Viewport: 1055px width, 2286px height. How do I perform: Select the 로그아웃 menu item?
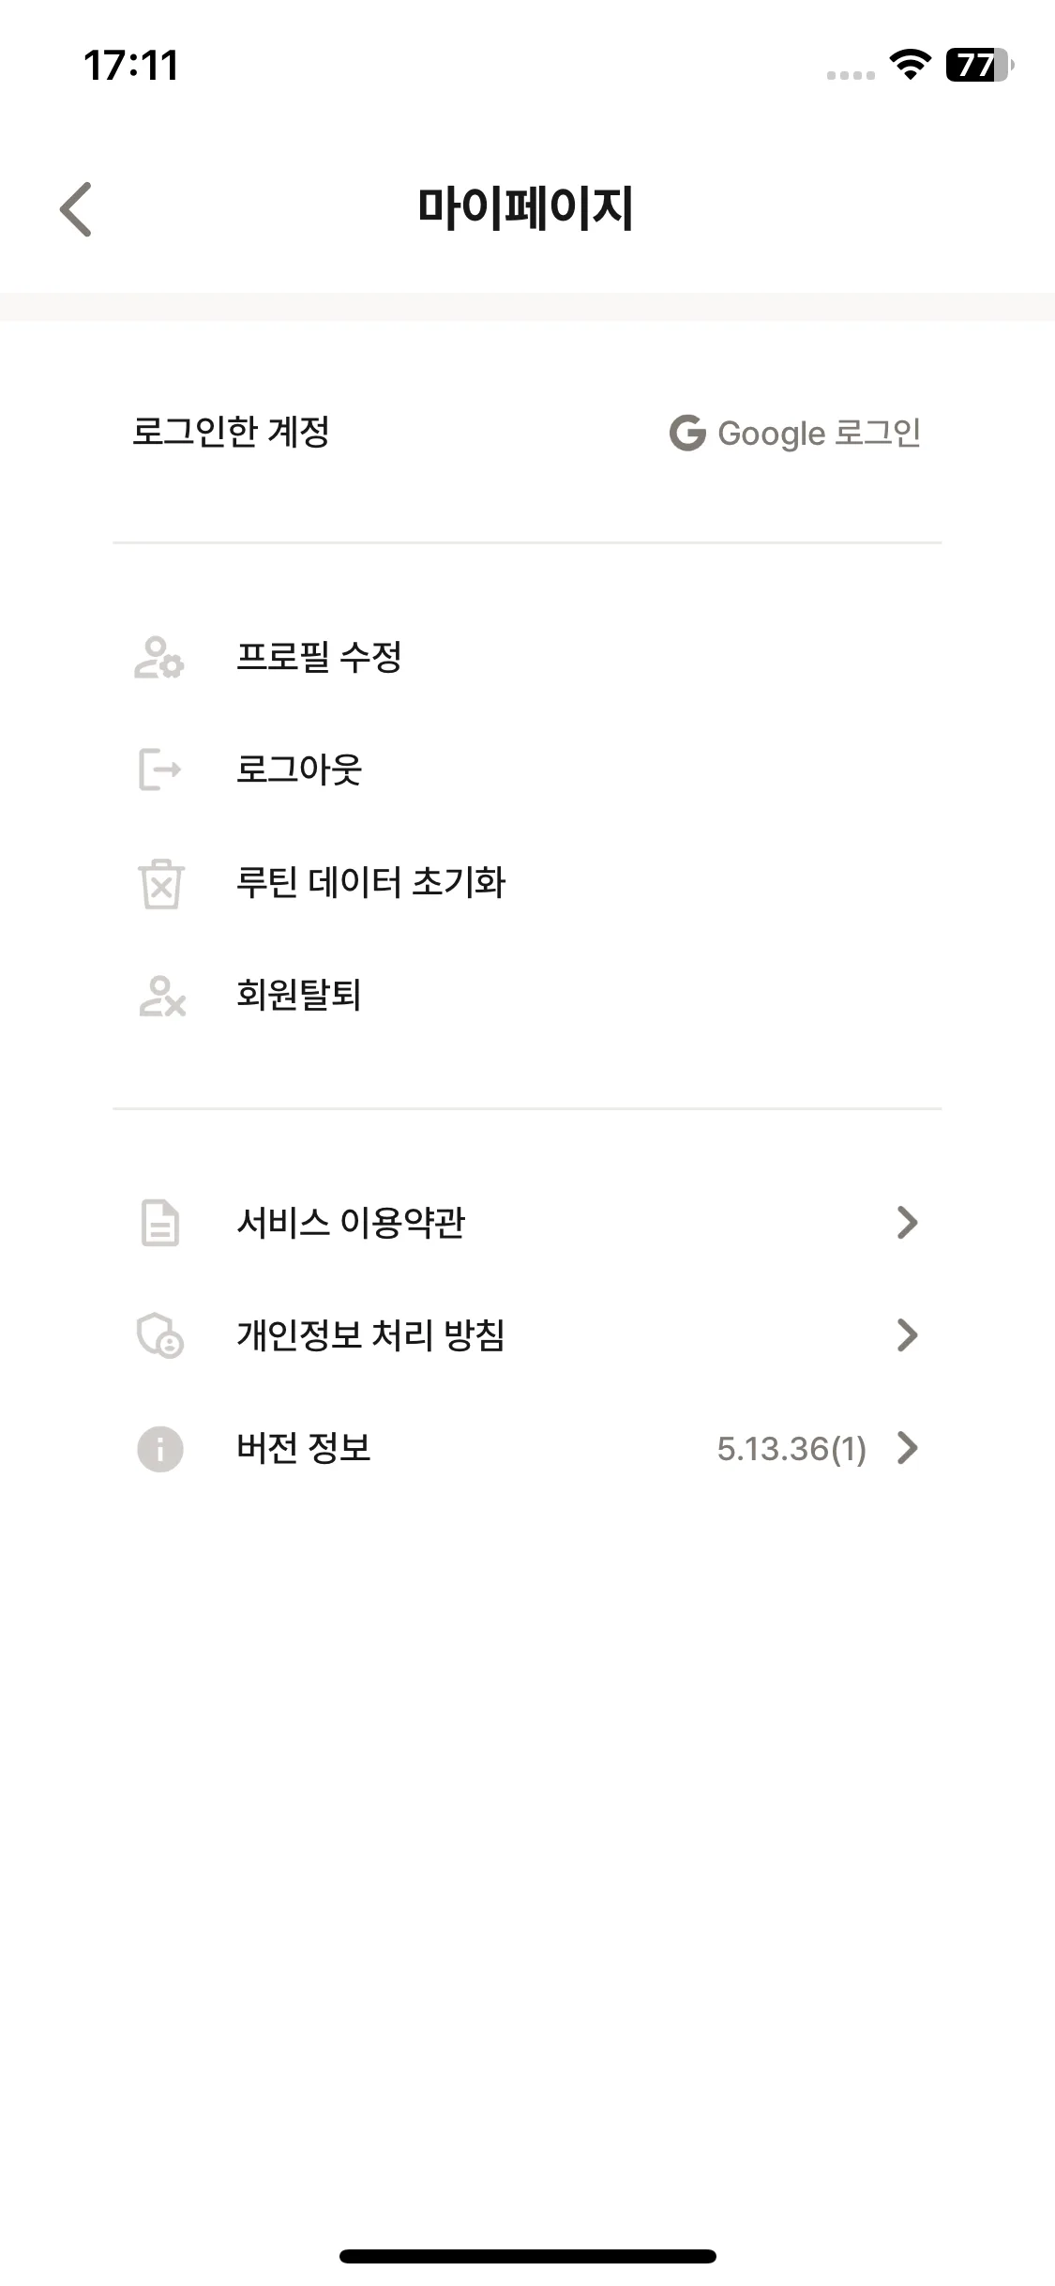[x=527, y=770]
